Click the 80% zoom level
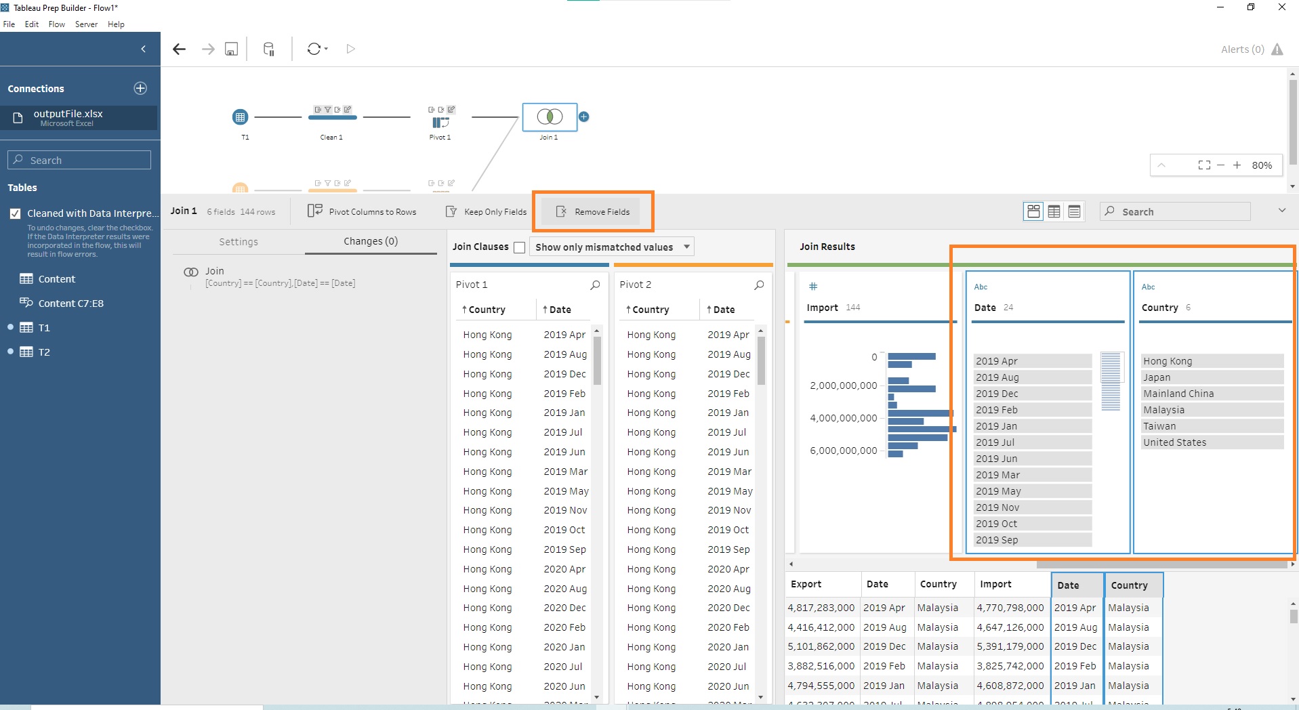 (x=1262, y=165)
